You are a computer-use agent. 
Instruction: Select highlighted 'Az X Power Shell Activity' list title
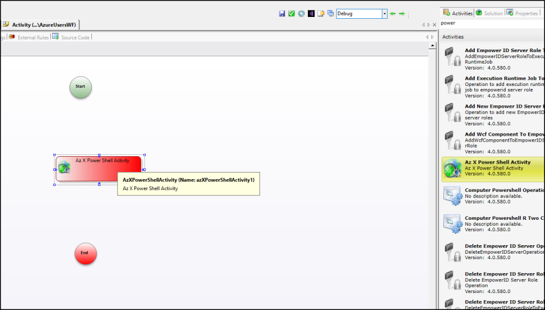pos(498,162)
